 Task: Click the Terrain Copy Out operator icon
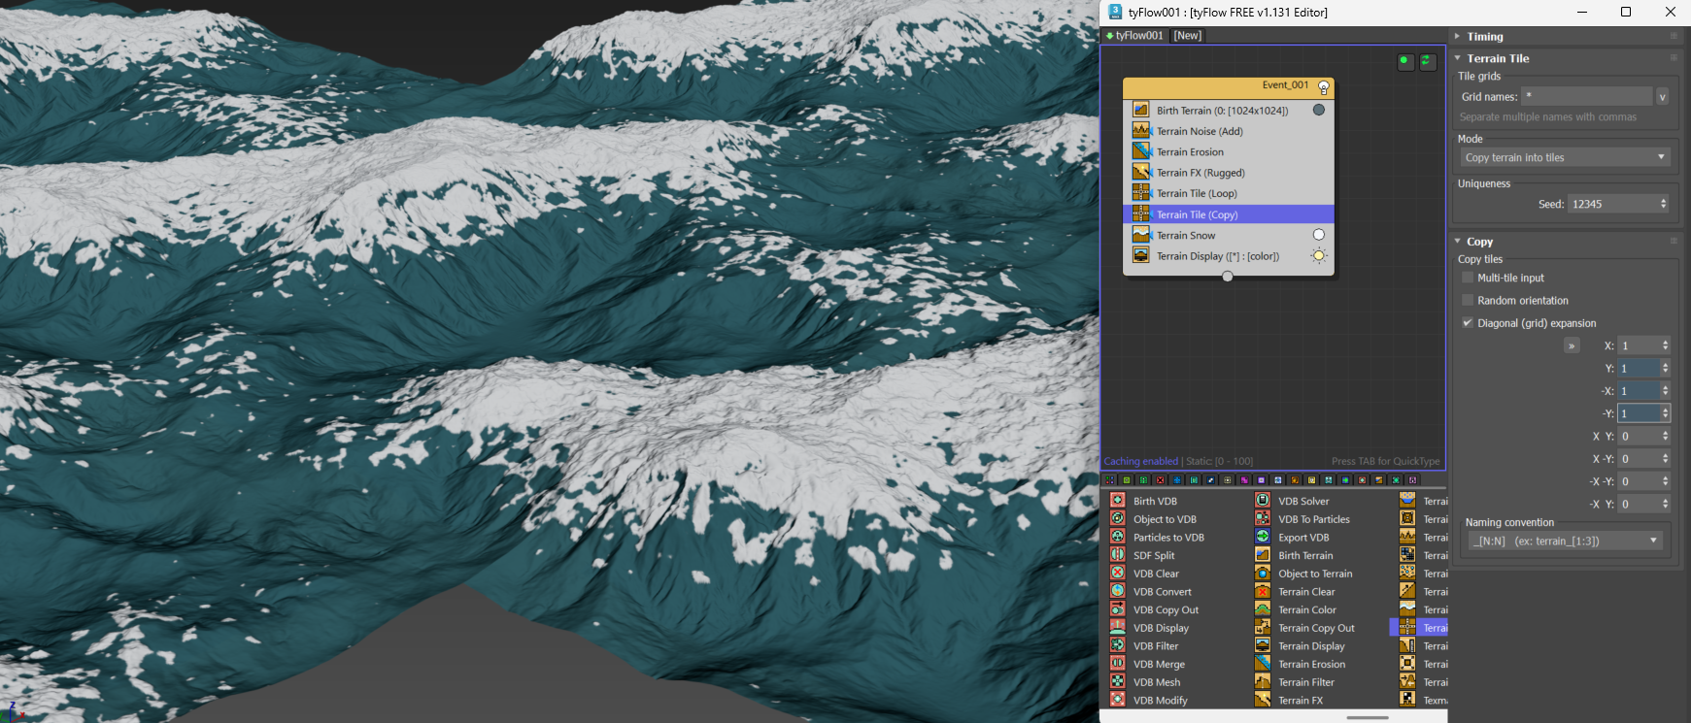click(1263, 628)
